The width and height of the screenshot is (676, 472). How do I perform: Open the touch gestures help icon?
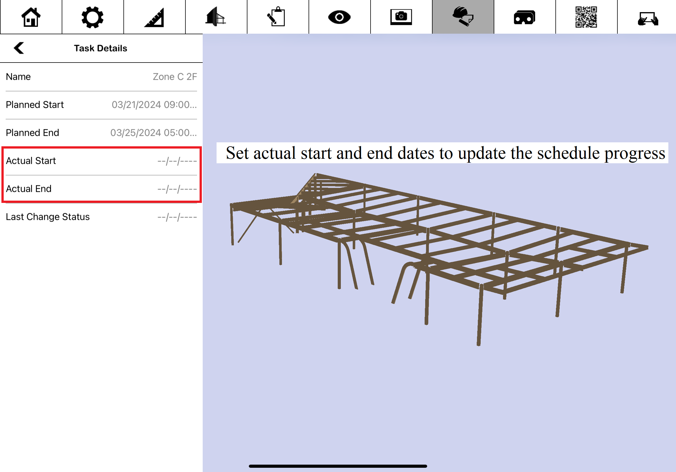coord(647,18)
